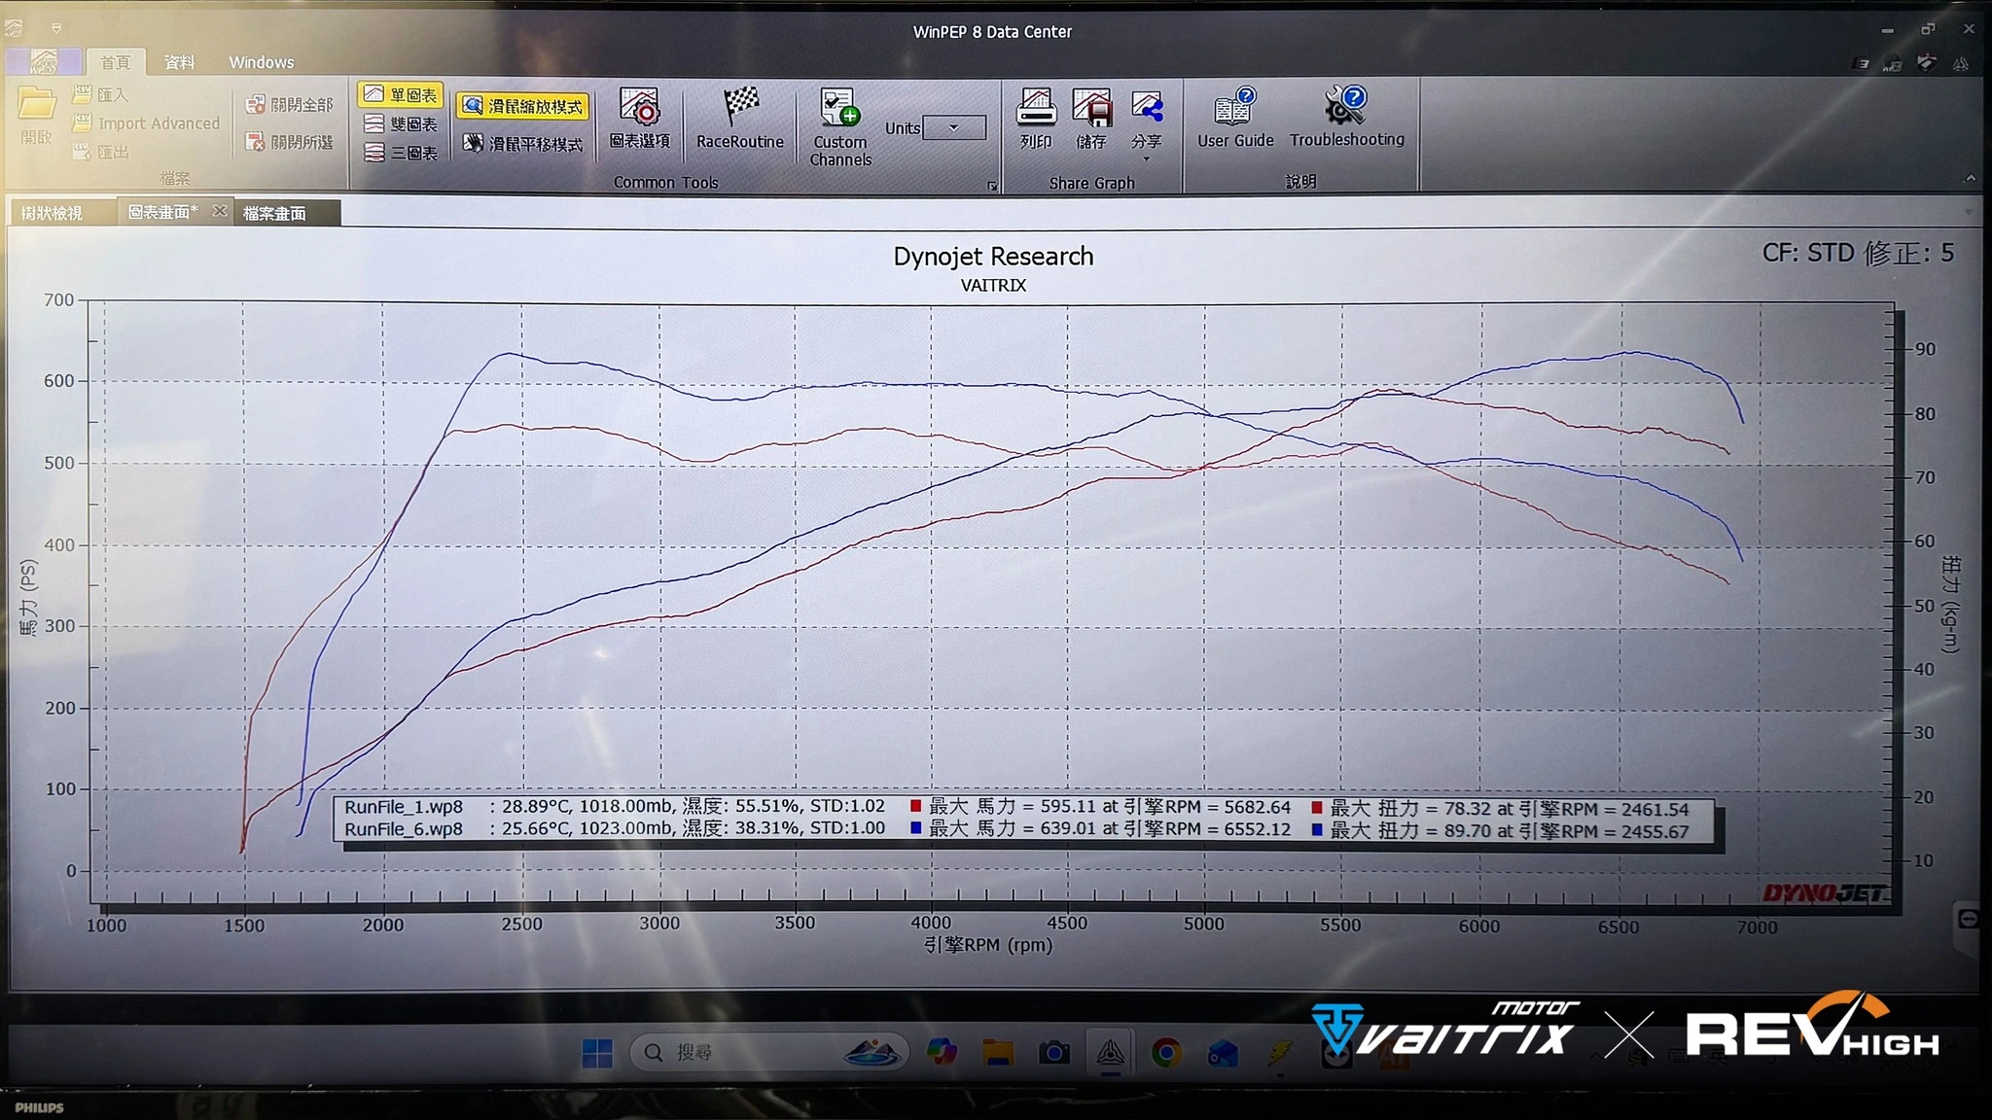Click the red RunFile_1 max horsepower swatch
Viewport: 1992px width, 1120px height.
915,806
